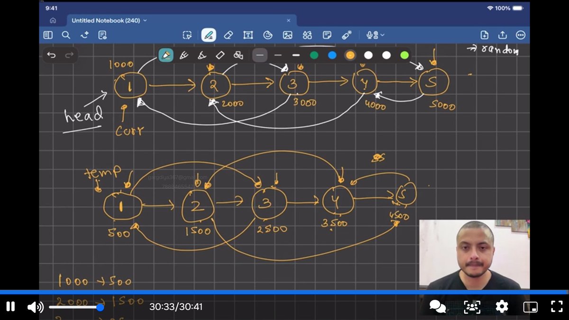This screenshot has width=569, height=320.
Task: Select the active pen tool
Action: coord(209,35)
